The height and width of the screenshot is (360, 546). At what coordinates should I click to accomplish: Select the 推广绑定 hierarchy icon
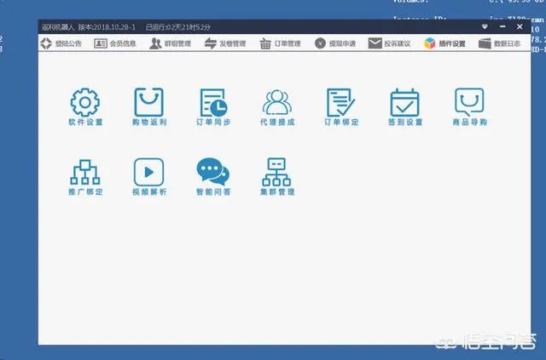pyautogui.click(x=85, y=172)
